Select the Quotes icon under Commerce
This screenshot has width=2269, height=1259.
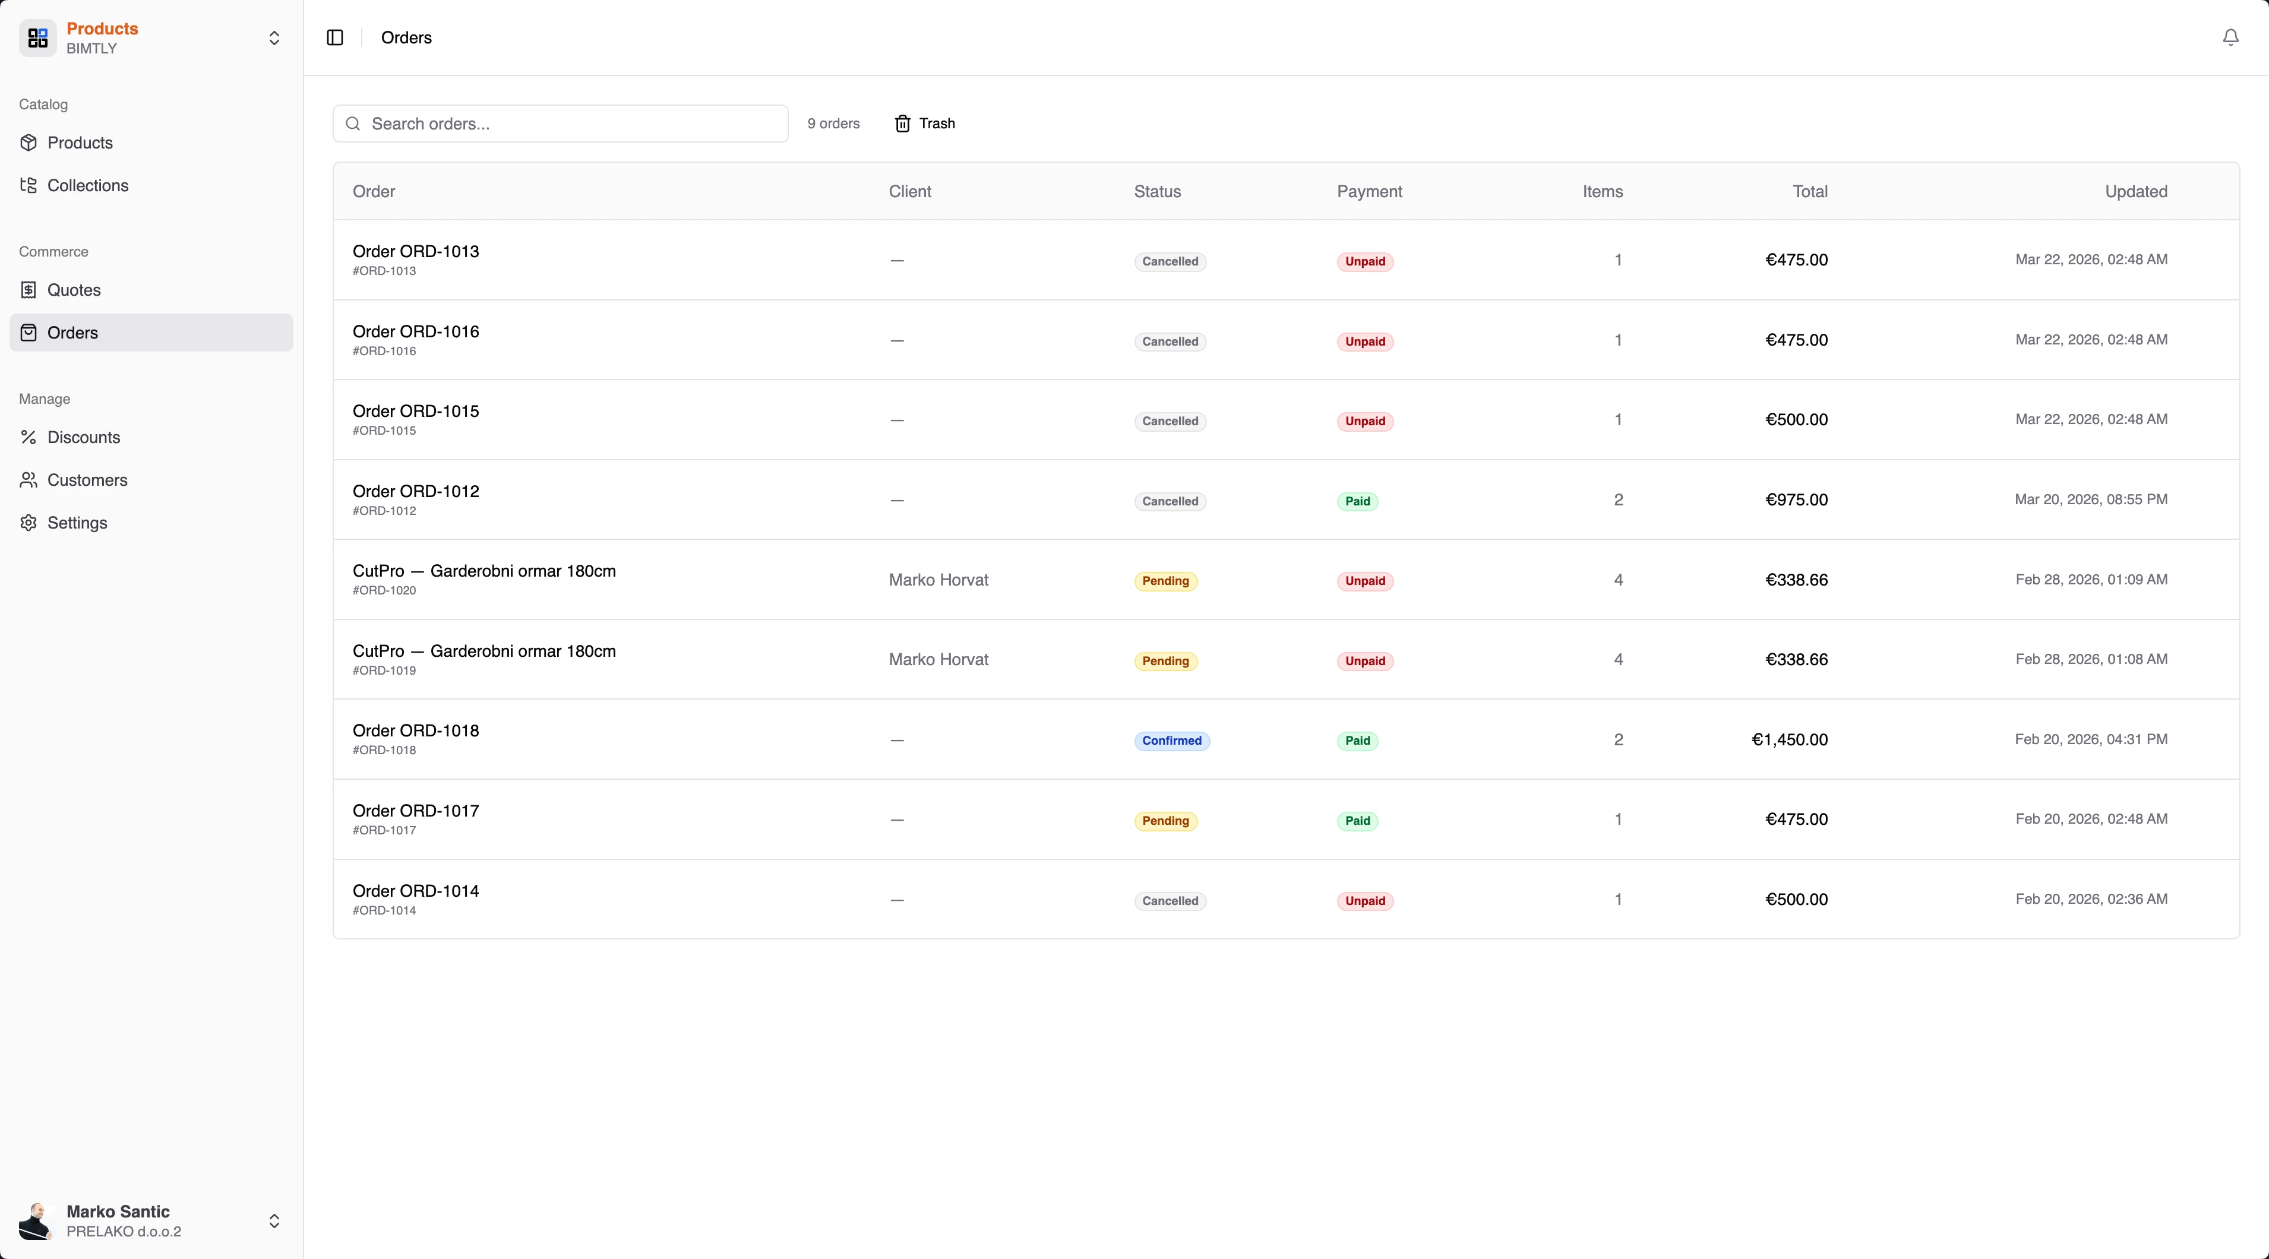point(29,290)
